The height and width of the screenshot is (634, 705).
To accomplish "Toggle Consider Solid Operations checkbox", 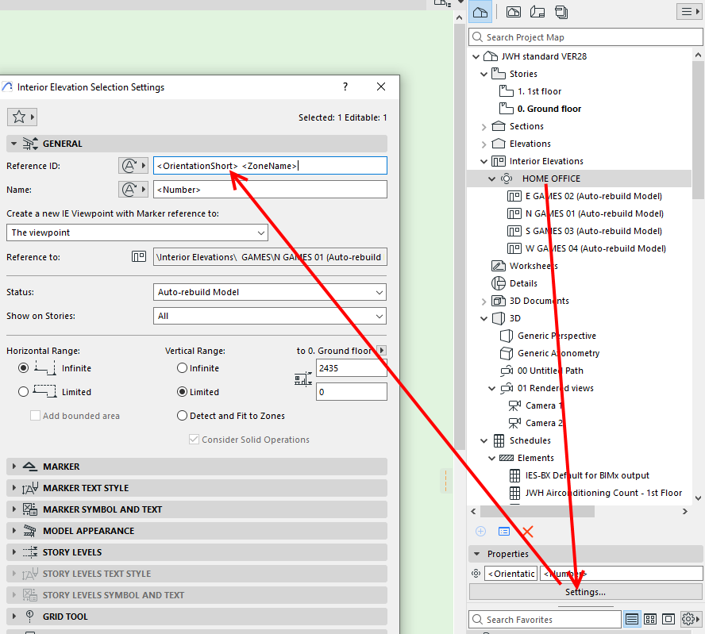I will coord(194,440).
